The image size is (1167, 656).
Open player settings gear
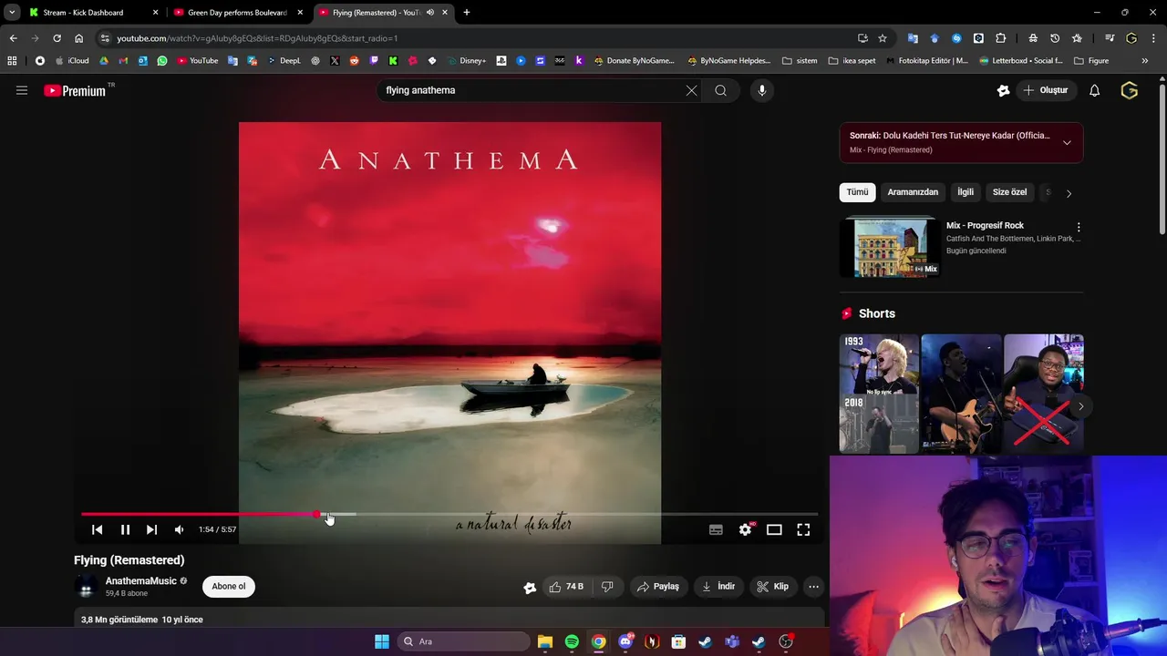click(745, 529)
